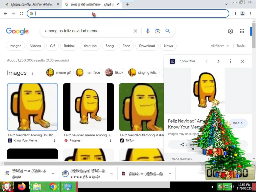Go to next image in preview panel
The image size is (256, 192).
[x=218, y=61]
